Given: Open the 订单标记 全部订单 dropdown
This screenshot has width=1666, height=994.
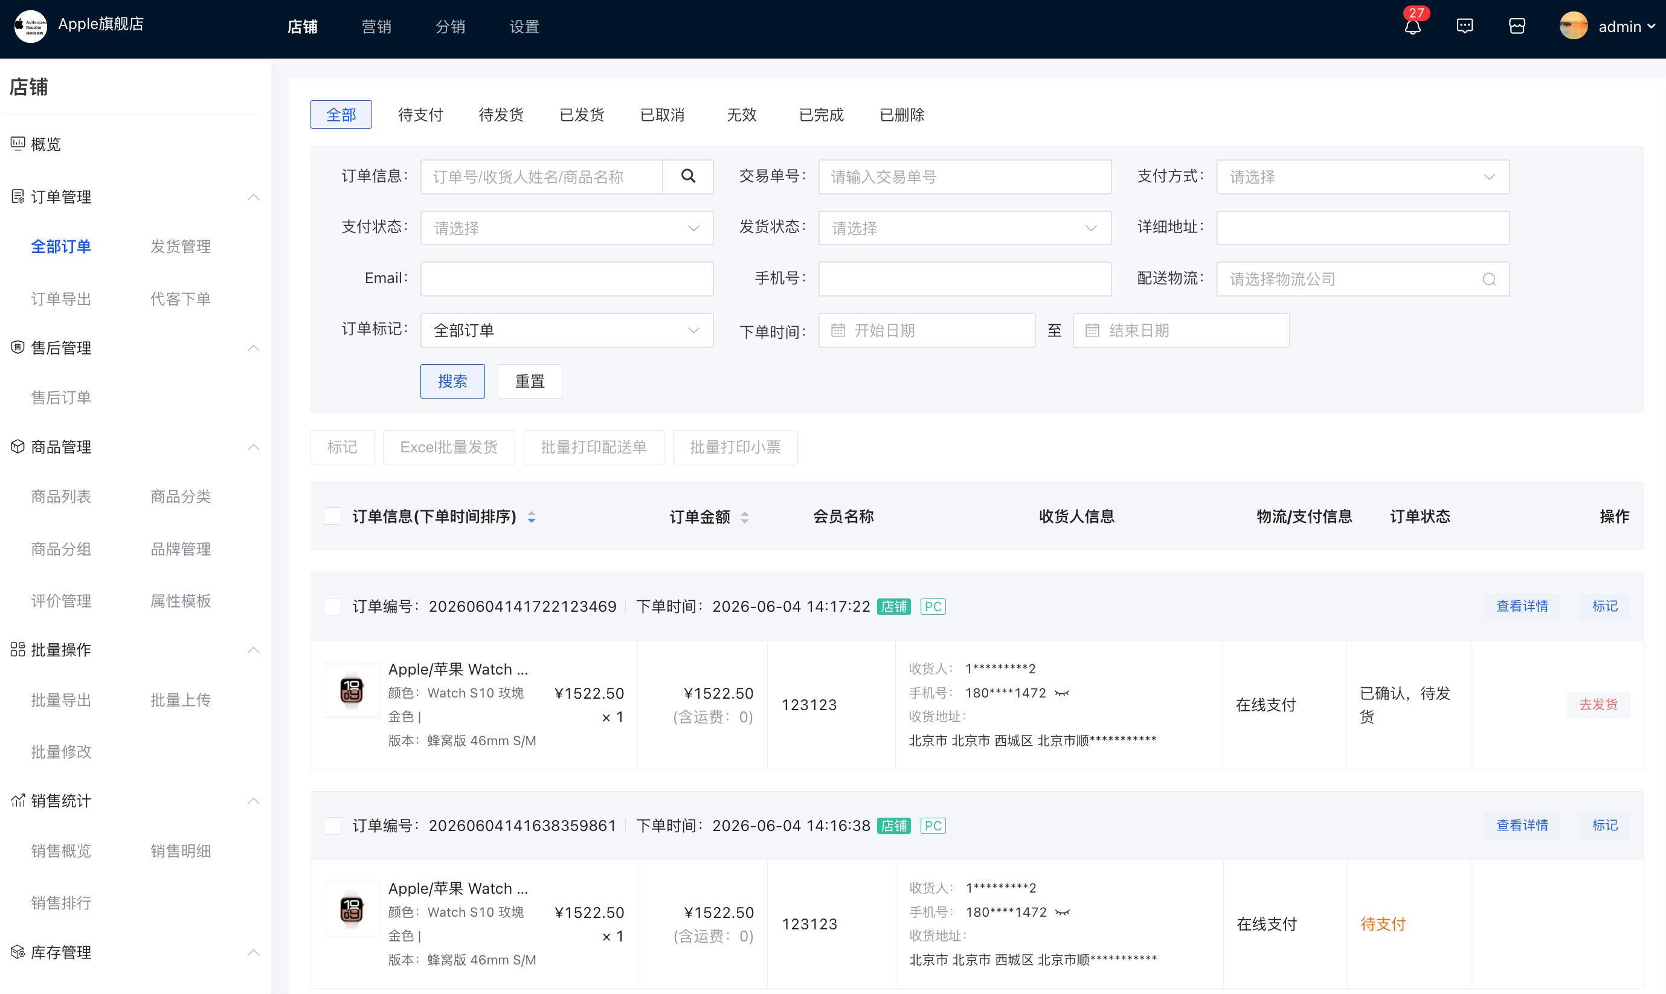Looking at the screenshot, I should coord(567,330).
